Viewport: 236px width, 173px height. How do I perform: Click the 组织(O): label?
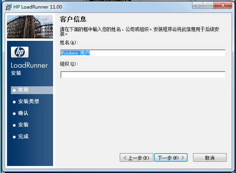click(69, 64)
